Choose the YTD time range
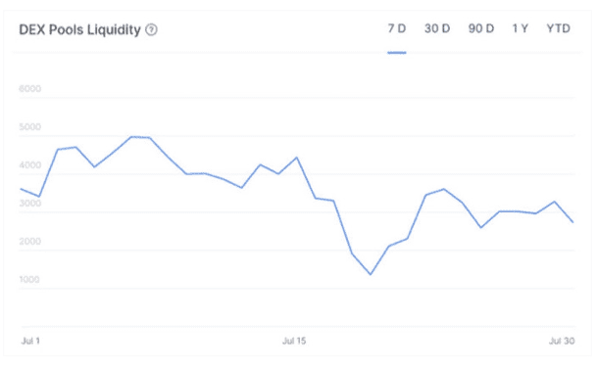597x368 pixels. point(558,28)
